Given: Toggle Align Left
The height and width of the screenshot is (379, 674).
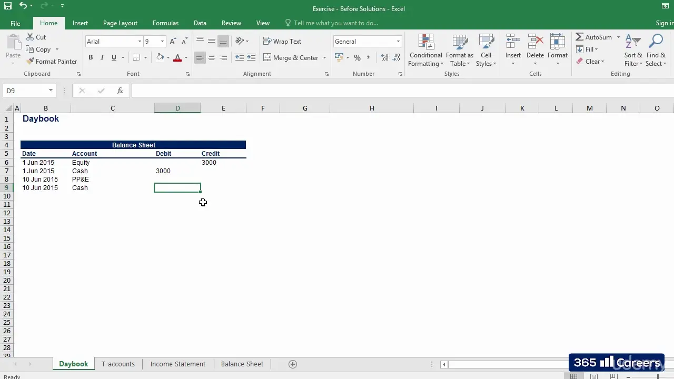Looking at the screenshot, I should pos(200,57).
